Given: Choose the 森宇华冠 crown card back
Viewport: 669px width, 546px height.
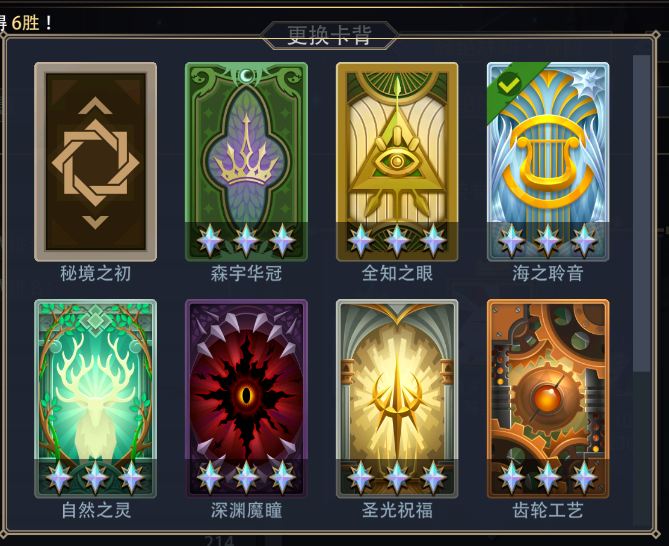Looking at the screenshot, I should (x=246, y=162).
